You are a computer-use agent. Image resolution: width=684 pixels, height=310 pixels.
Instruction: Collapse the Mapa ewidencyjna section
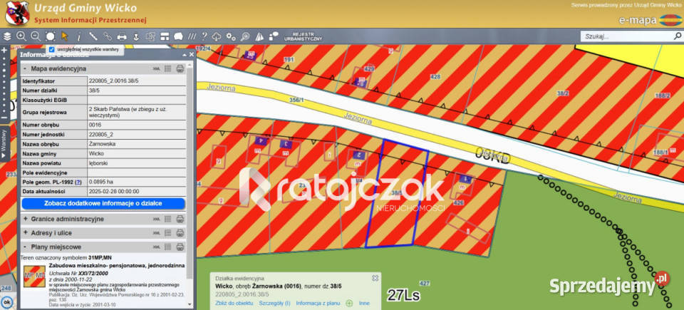tap(26, 68)
